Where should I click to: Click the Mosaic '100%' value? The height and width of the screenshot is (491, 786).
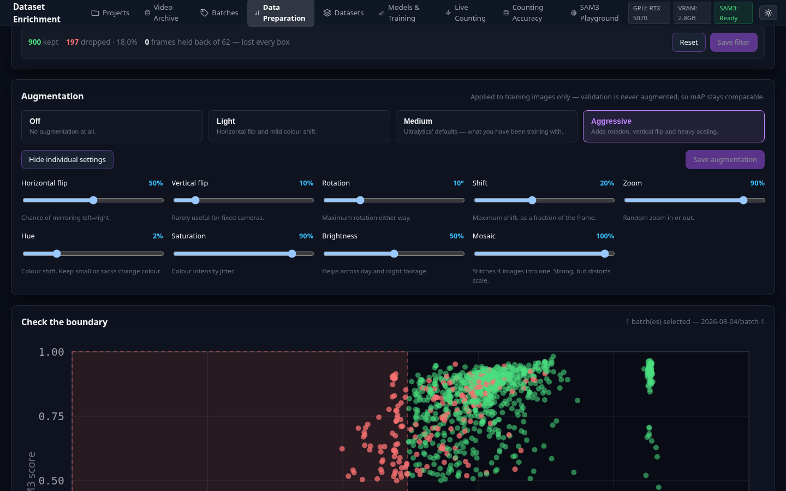pos(605,236)
